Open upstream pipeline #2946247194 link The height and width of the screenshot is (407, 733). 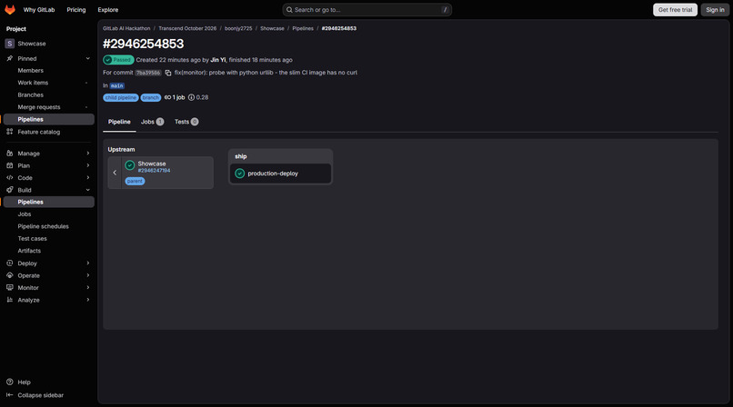click(154, 171)
